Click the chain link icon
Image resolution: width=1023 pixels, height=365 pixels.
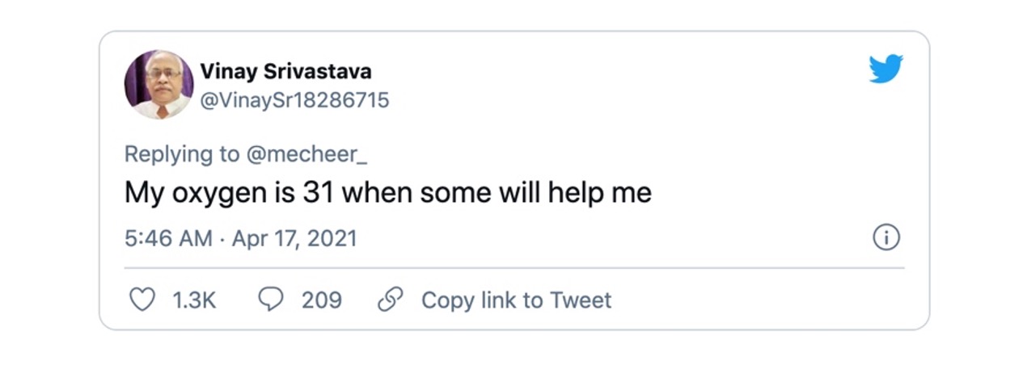point(391,300)
